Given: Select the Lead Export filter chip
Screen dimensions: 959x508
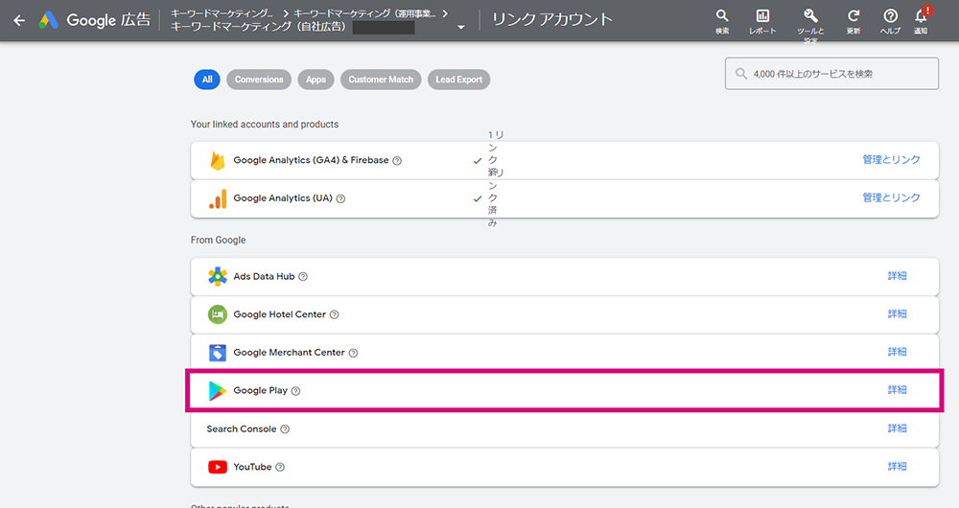Looking at the screenshot, I should [458, 80].
